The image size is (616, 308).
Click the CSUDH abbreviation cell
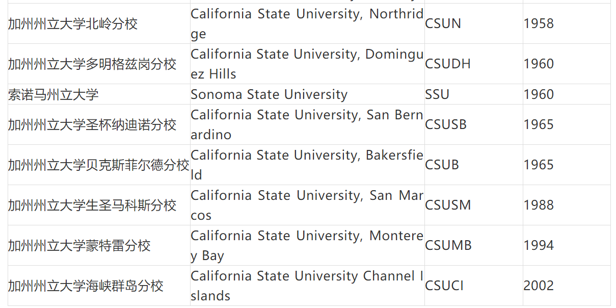pos(448,64)
